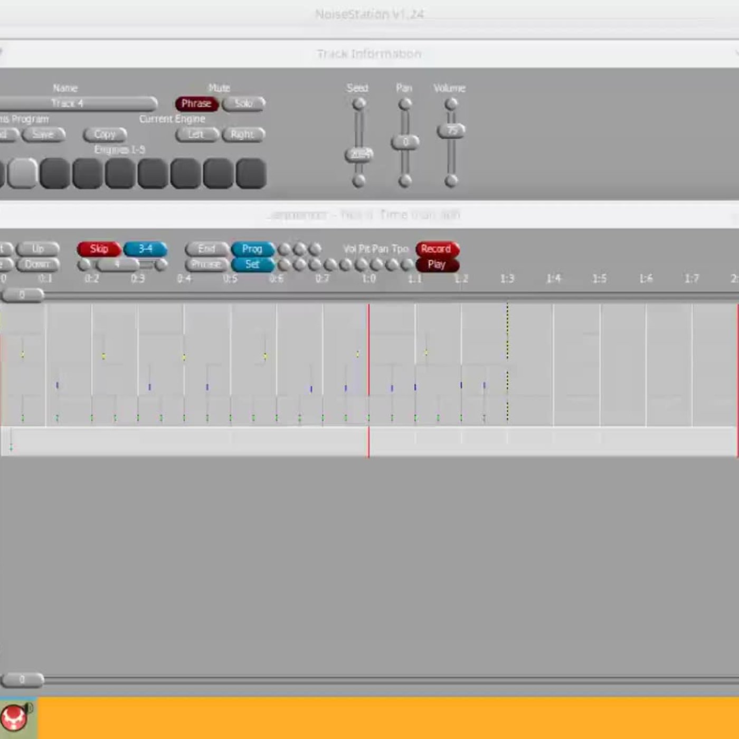Click the round knob left of the 4 handle

tap(84, 264)
